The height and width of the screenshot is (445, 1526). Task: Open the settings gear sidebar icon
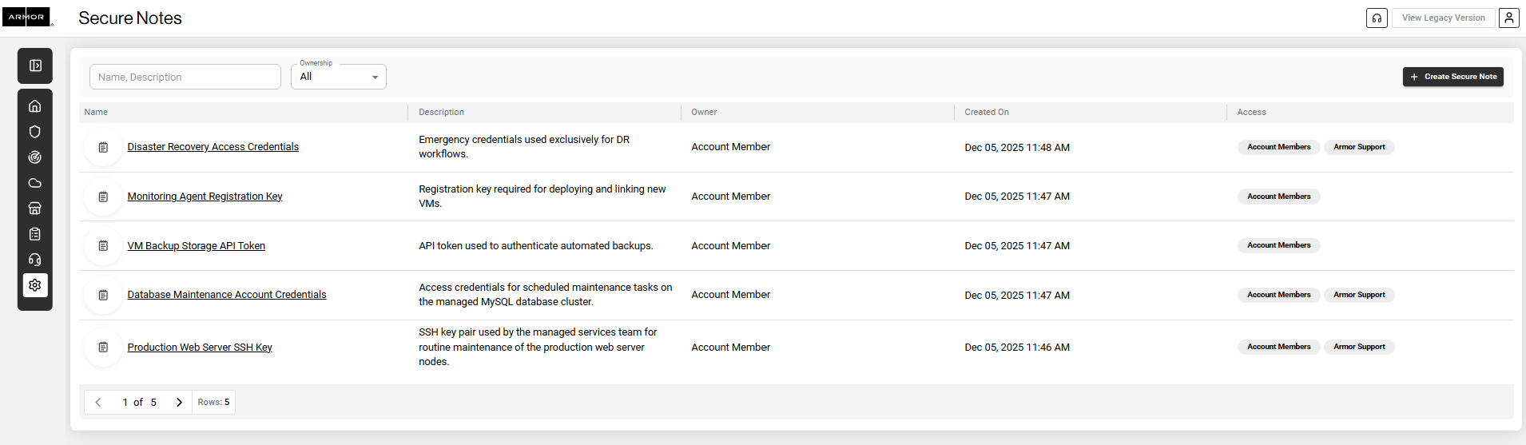point(35,285)
